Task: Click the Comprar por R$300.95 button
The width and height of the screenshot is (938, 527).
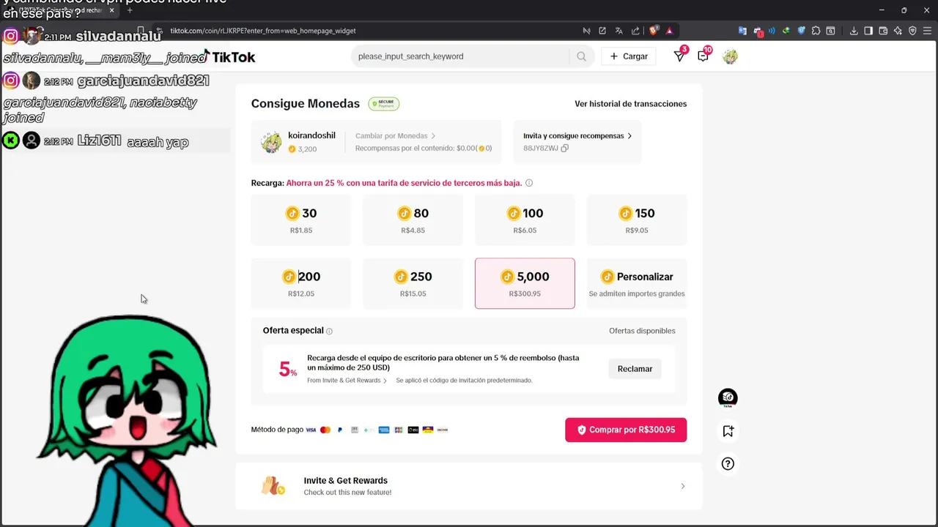Action: coord(626,430)
